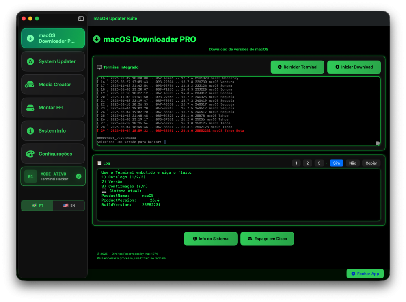Click the Log clipboard icon
The image size is (406, 302).
pos(99,163)
